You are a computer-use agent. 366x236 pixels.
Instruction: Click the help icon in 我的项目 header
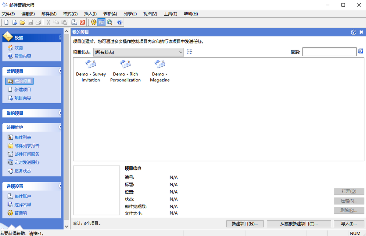(x=353, y=32)
